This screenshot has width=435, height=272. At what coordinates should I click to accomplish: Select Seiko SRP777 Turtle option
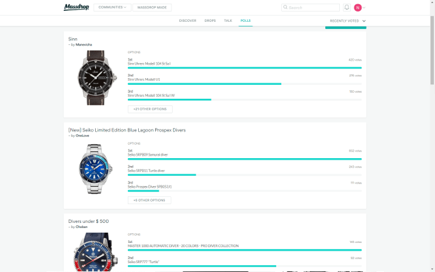tap(144, 262)
